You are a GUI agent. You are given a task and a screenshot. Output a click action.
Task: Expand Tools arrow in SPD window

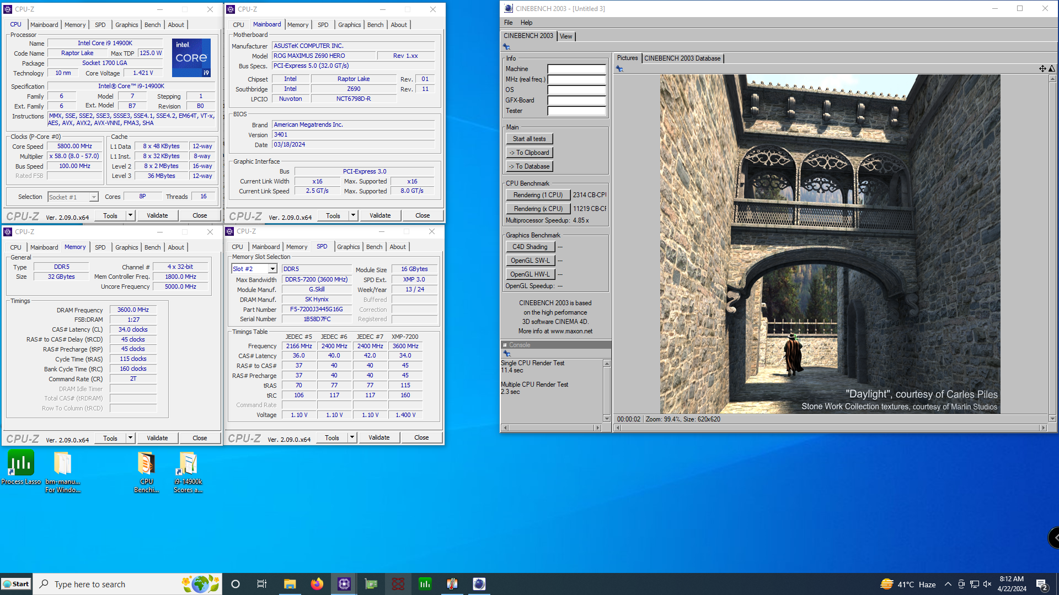pyautogui.click(x=352, y=437)
